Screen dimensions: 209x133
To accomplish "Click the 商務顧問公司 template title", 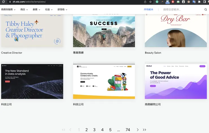I will click(153, 104).
